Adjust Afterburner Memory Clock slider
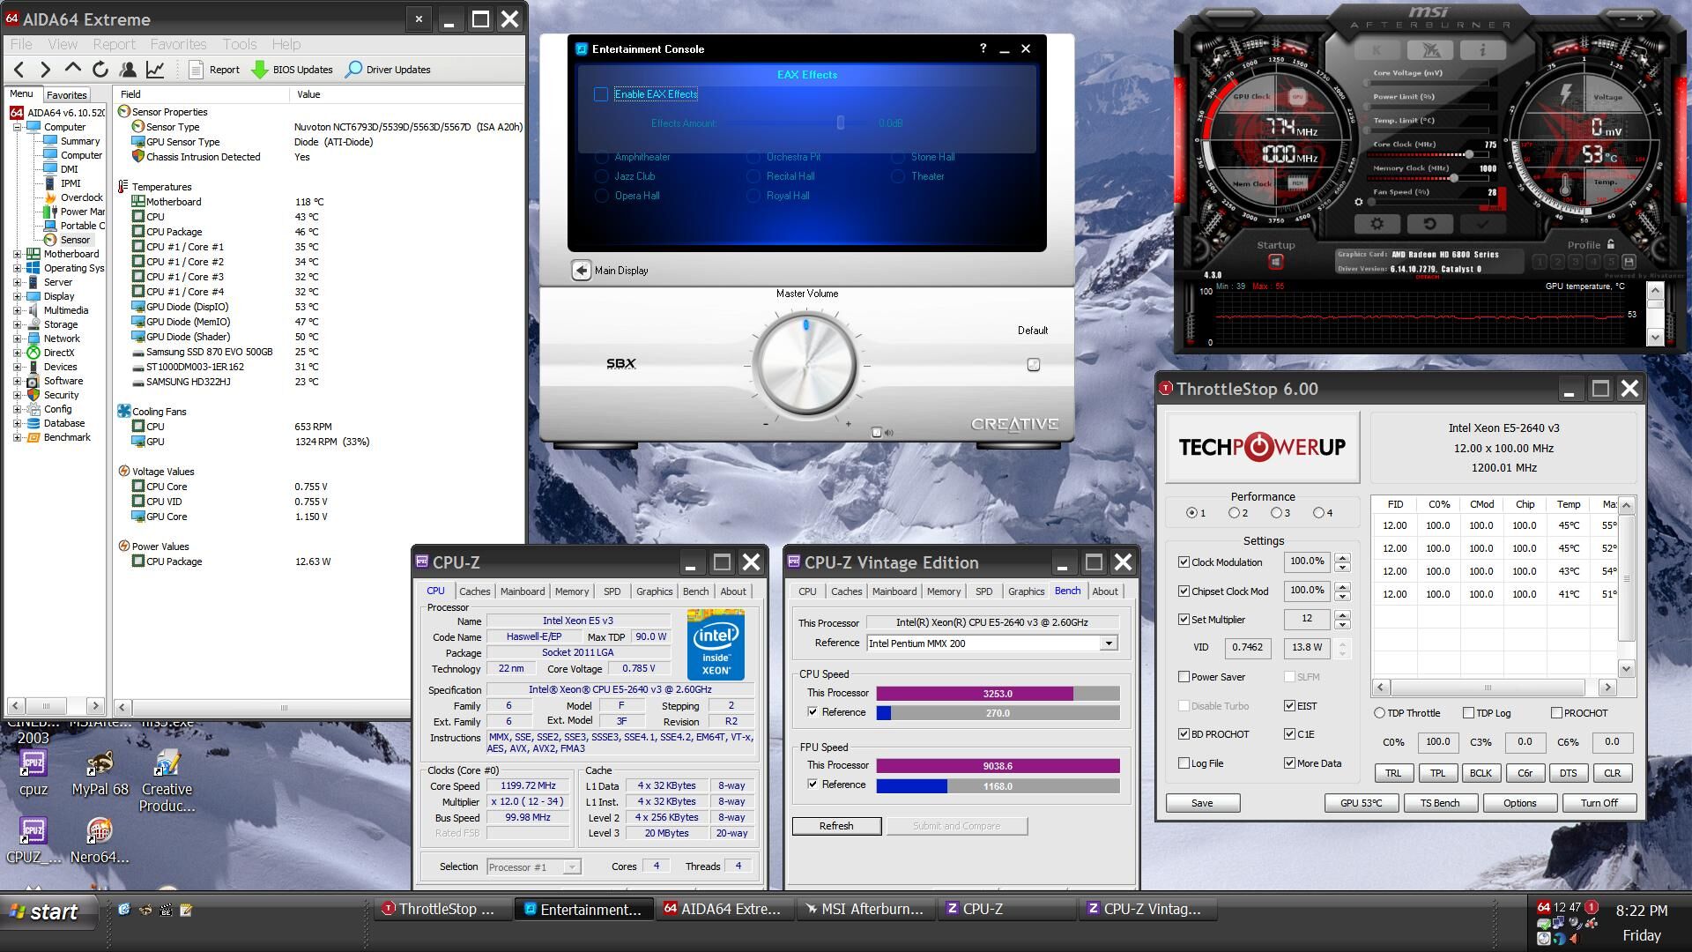This screenshot has height=952, width=1692. (1453, 178)
